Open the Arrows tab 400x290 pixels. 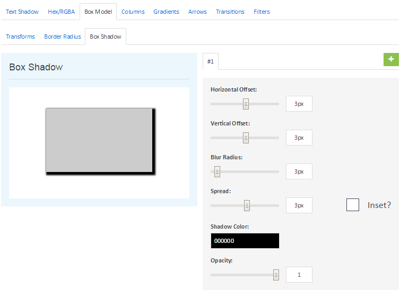pyautogui.click(x=197, y=12)
